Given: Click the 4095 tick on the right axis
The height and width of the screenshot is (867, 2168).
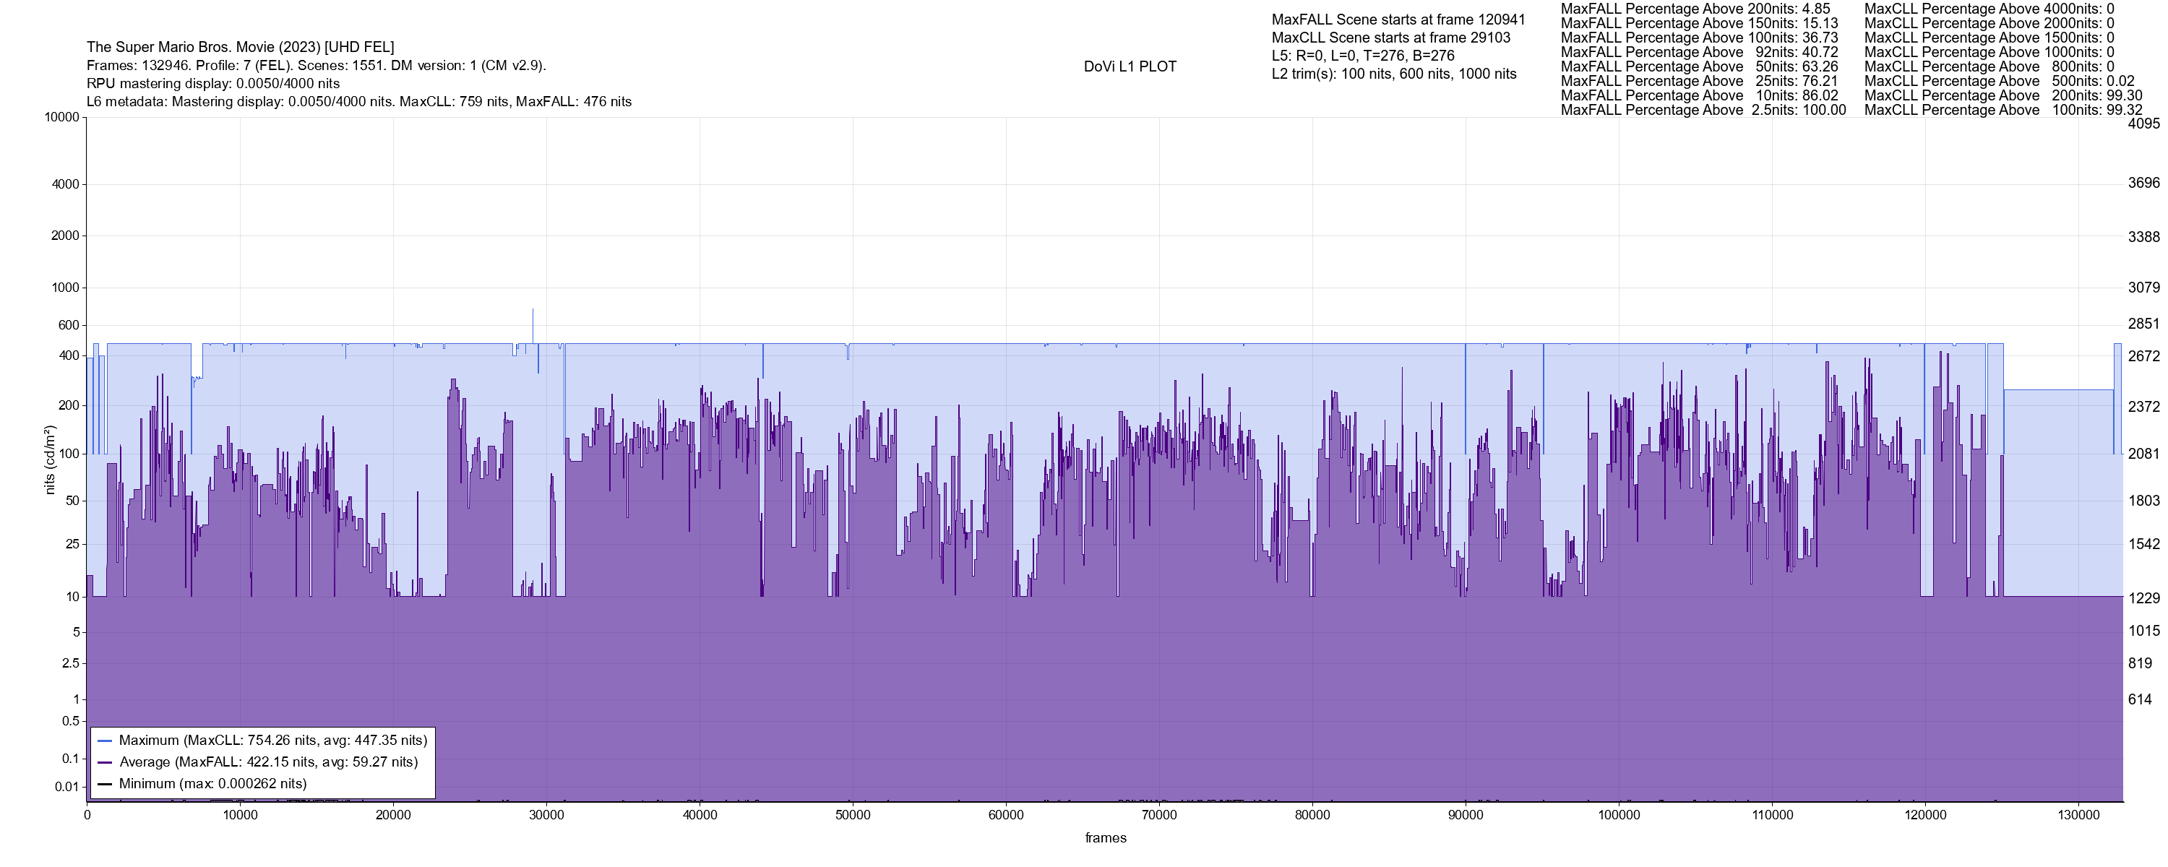Looking at the screenshot, I should (x=2143, y=124).
